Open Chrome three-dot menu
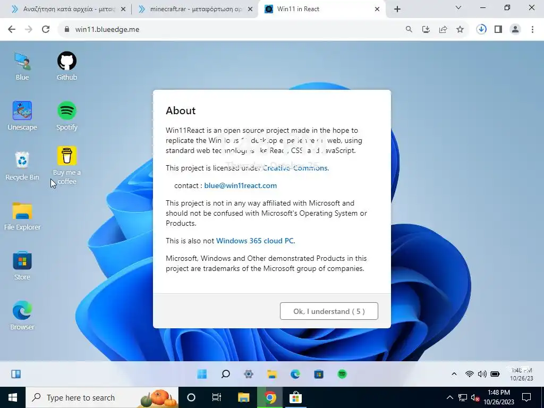This screenshot has width=544, height=408. coord(532,30)
